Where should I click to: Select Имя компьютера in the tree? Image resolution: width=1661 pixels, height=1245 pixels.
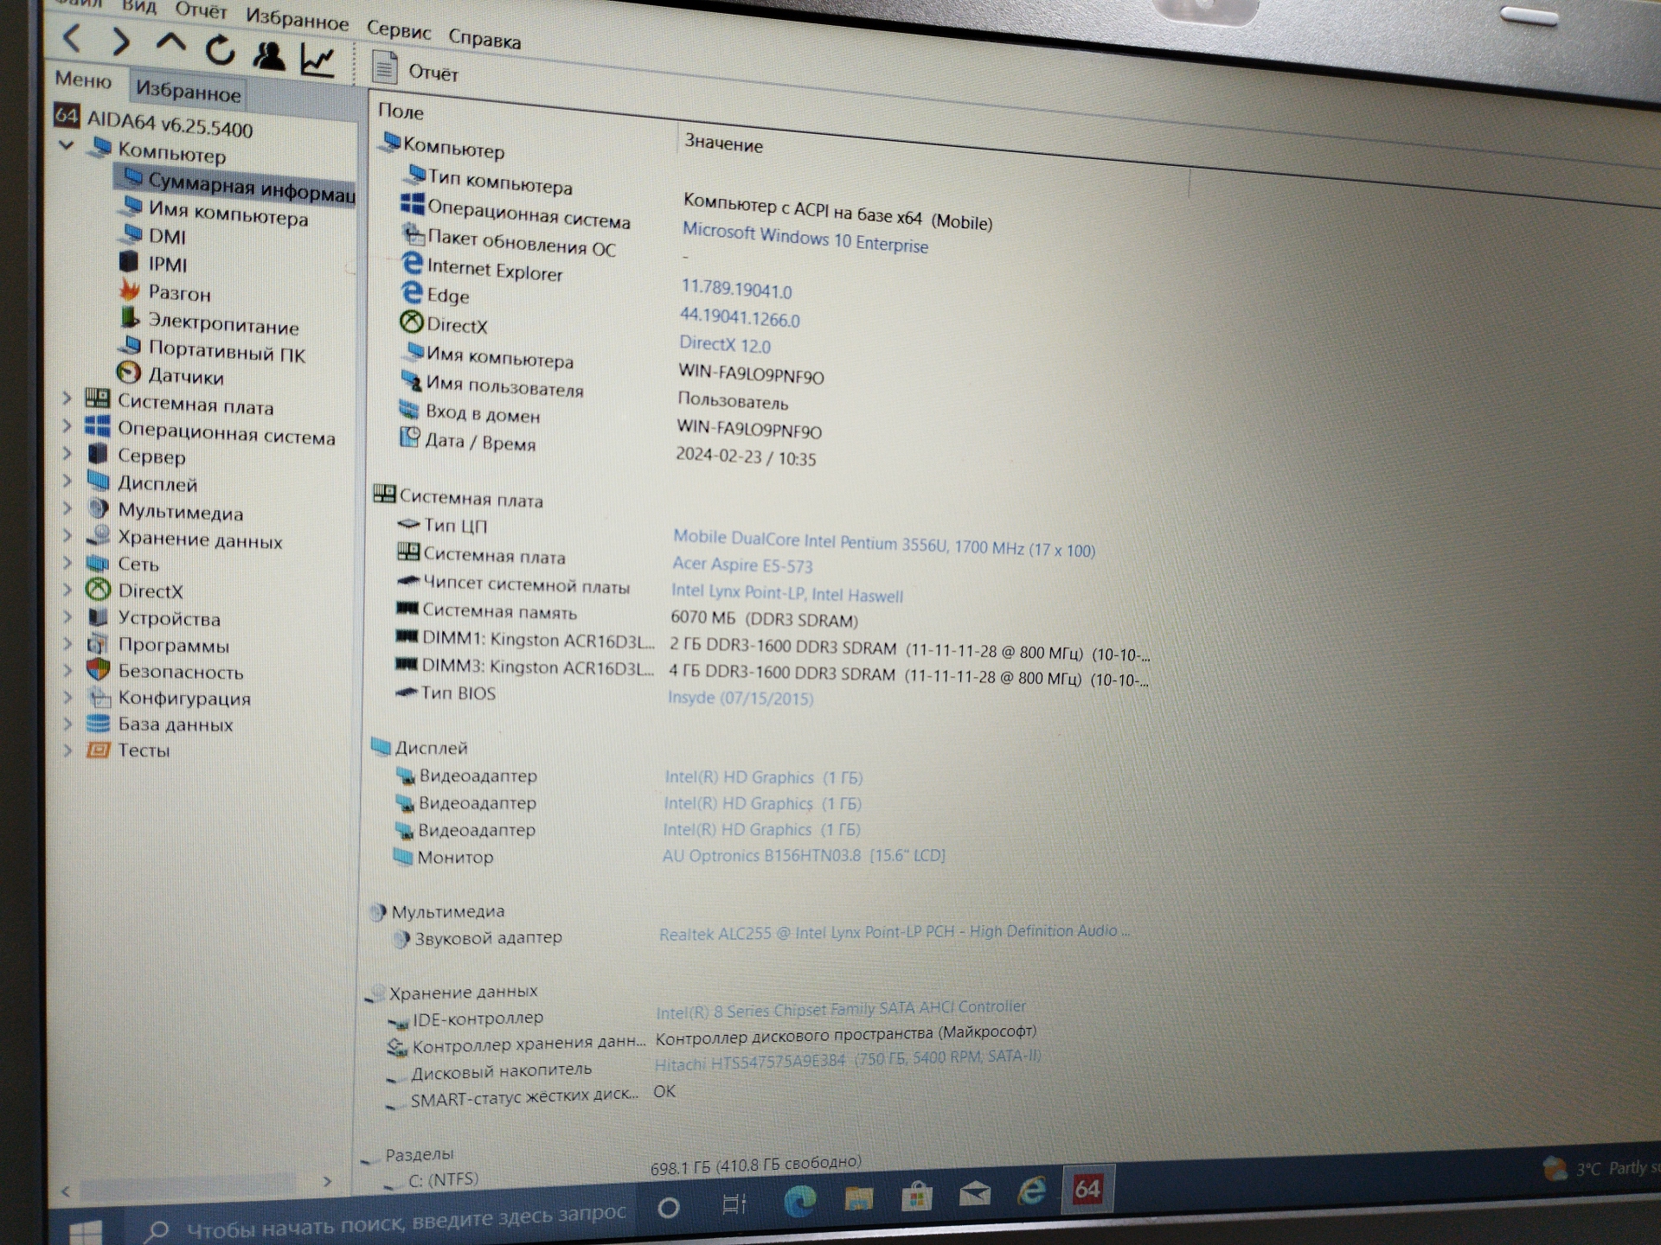(x=215, y=211)
